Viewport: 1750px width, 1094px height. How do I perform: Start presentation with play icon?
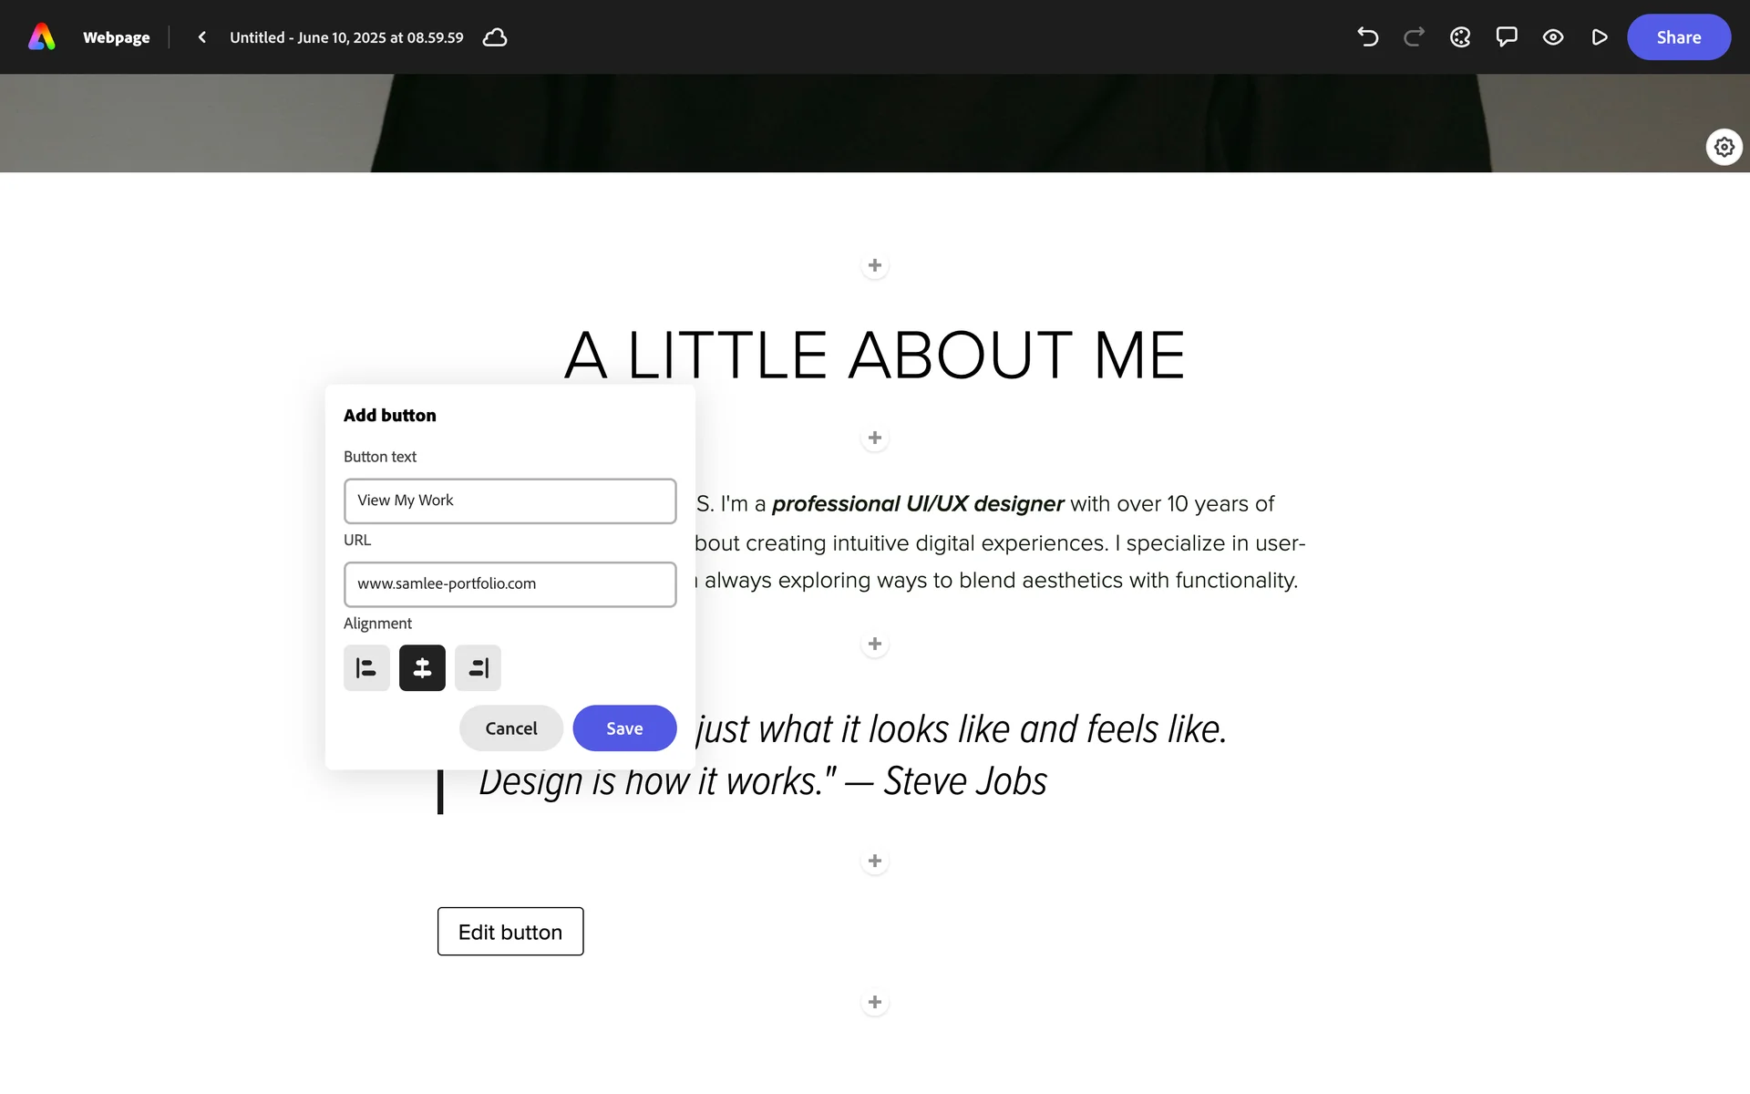1600,37
